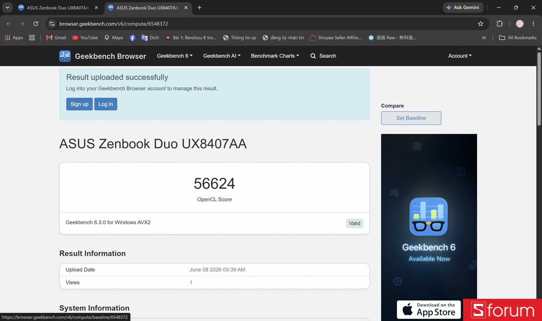Open the Chrome profile avatar

pyautogui.click(x=520, y=24)
